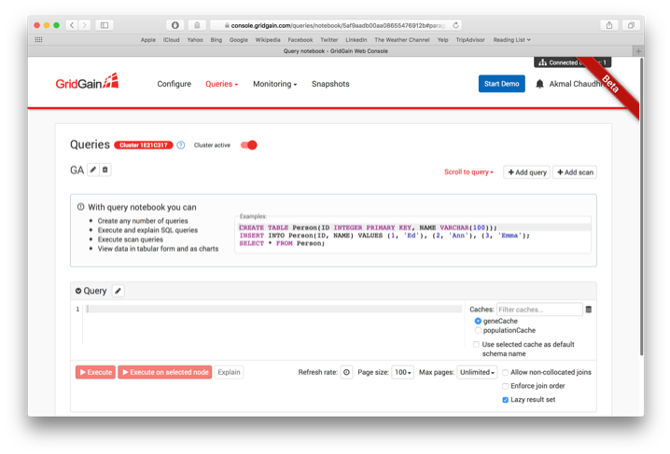Open the LinkedIn bookmark

(x=356, y=40)
